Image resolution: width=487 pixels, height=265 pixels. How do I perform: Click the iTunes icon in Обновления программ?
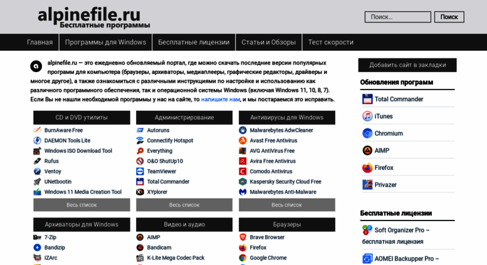pos(367,116)
